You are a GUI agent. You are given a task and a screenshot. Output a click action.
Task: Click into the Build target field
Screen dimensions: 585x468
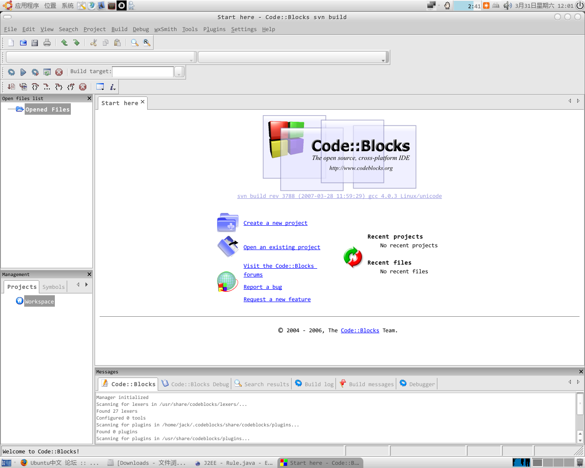(x=143, y=72)
